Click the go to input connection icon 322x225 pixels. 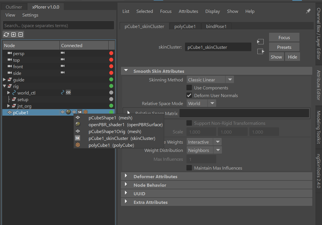(x=261, y=42)
